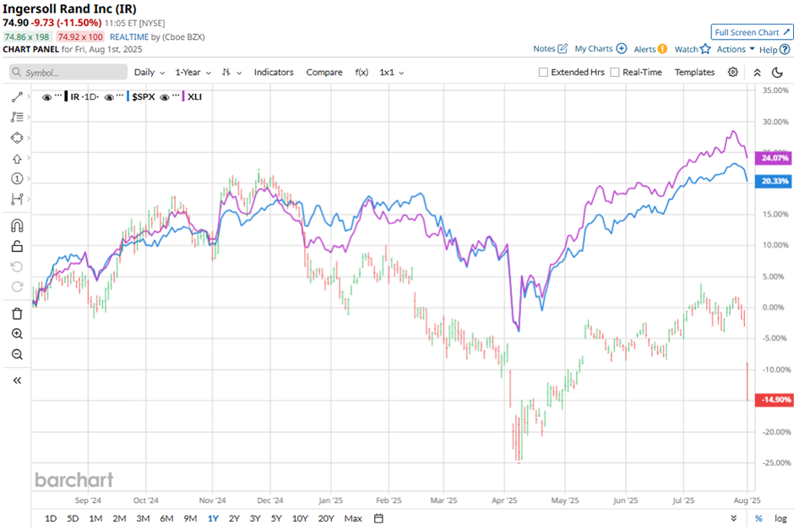Enable the Real-Time checkbox
The width and height of the screenshot is (794, 530).
click(615, 73)
